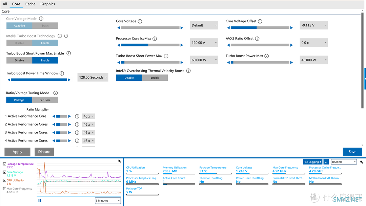This screenshot has height=206, width=366.
Task: Open 128.00 Seconds time window dropdown
Action: point(93,77)
